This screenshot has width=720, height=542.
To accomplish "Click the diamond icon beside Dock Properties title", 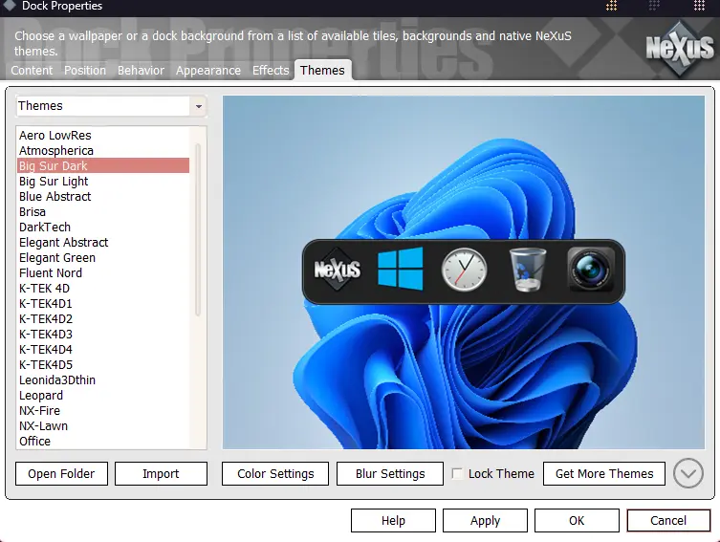I will (10, 5).
